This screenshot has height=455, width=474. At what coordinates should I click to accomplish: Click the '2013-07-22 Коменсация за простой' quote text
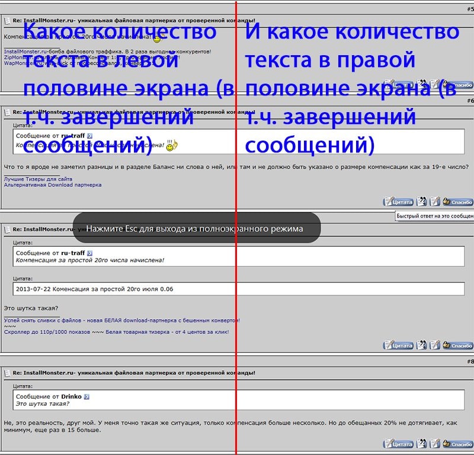coord(95,289)
